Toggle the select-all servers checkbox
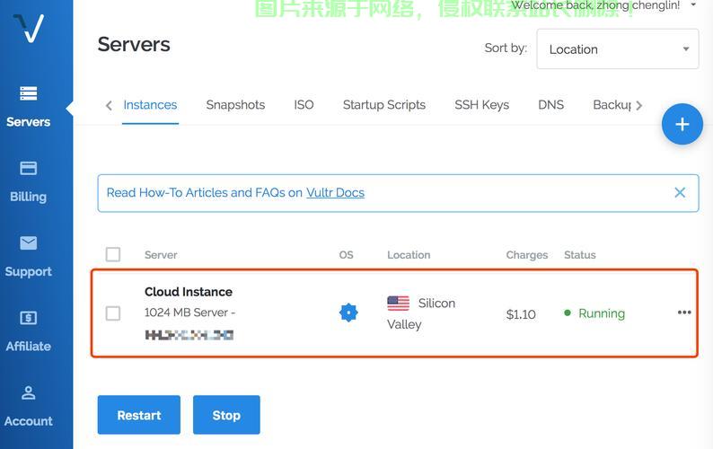Image resolution: width=713 pixels, height=449 pixels. click(x=113, y=254)
